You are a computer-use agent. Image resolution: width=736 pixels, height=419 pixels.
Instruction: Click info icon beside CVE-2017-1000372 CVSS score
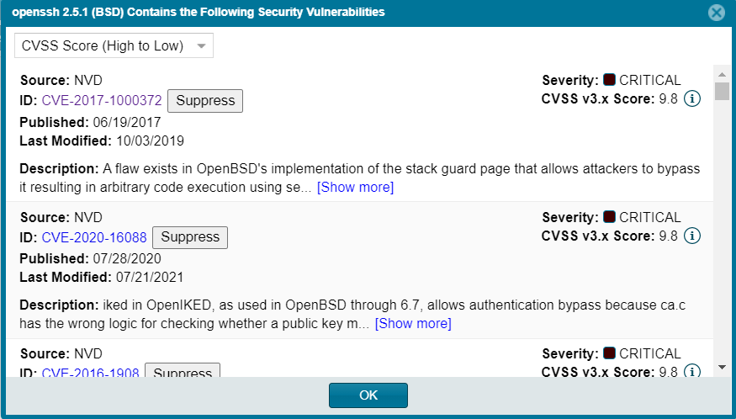(x=692, y=99)
